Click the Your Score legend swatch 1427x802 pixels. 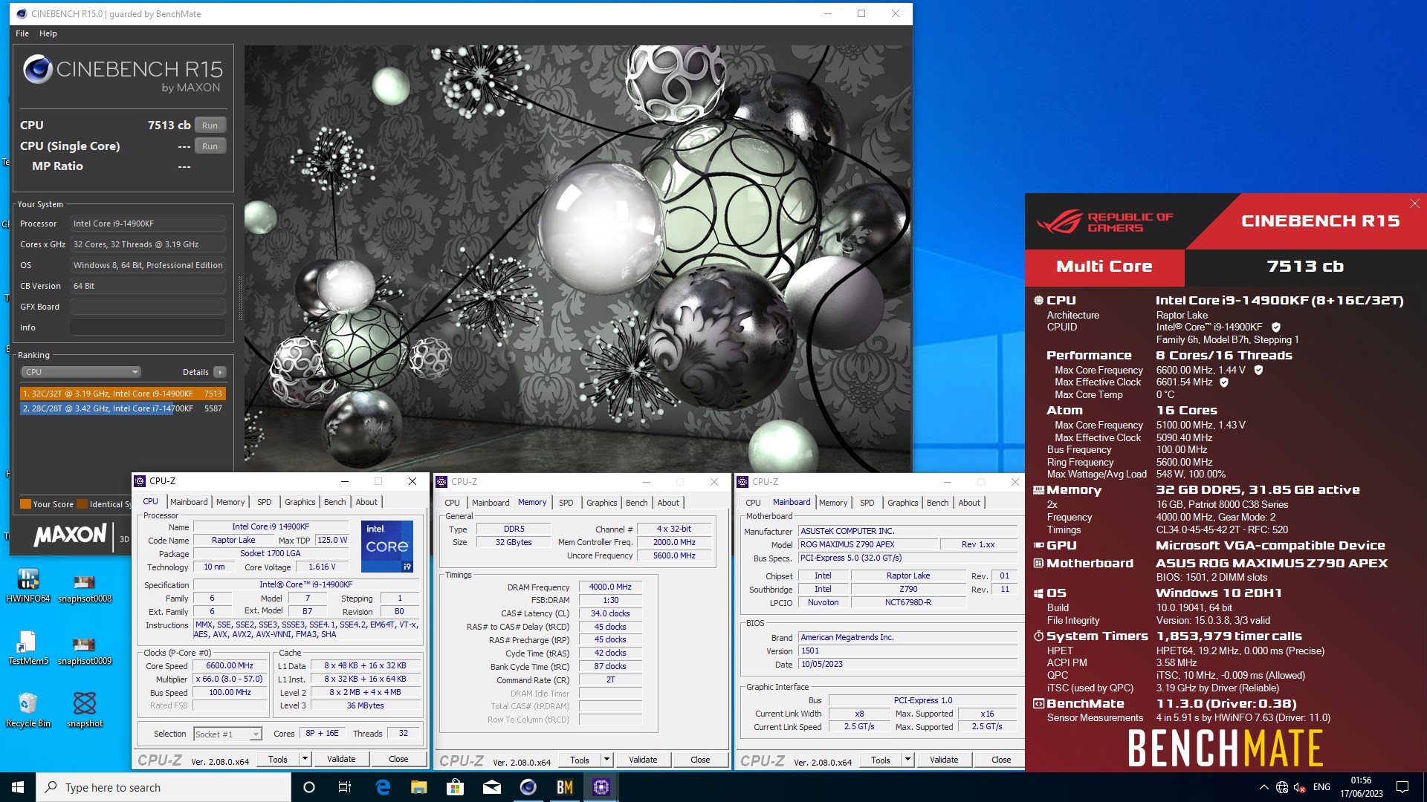25,504
